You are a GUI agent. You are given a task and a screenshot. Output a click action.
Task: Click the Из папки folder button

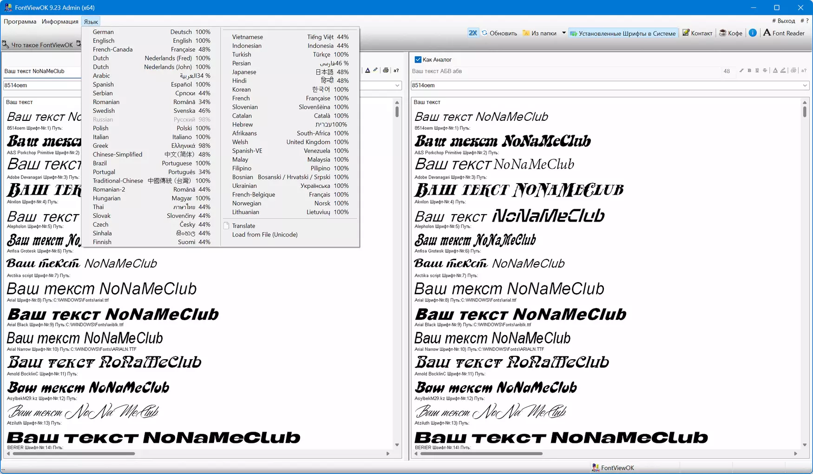(539, 33)
